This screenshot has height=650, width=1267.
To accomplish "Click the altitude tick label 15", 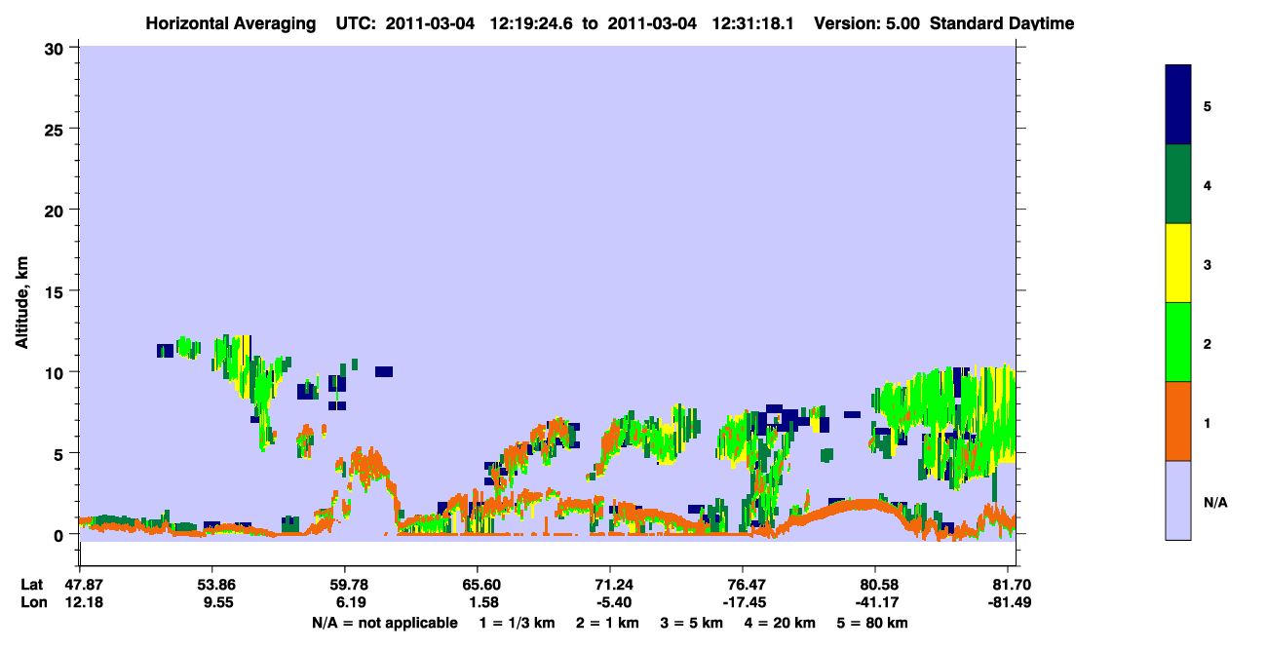I will click(57, 291).
